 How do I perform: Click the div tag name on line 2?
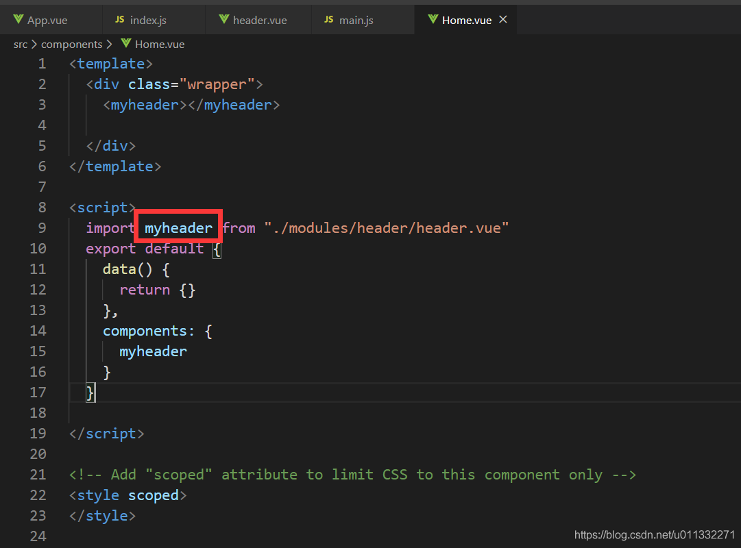click(106, 84)
